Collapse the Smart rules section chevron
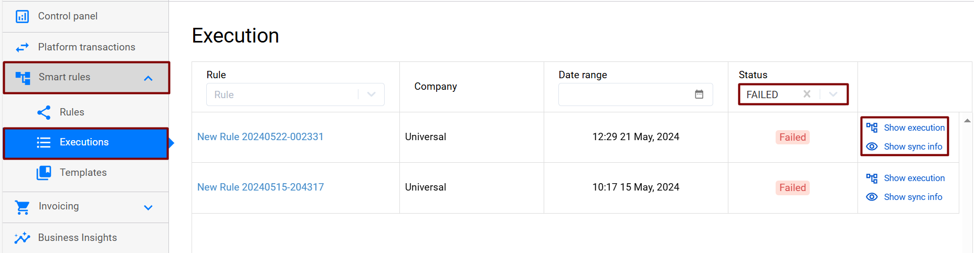 click(x=148, y=78)
